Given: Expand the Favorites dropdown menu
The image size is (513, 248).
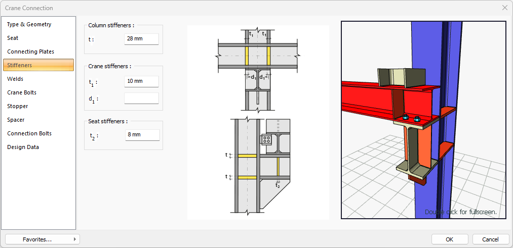Looking at the screenshot, I should [x=43, y=239].
